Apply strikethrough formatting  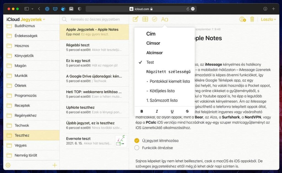click(x=187, y=111)
